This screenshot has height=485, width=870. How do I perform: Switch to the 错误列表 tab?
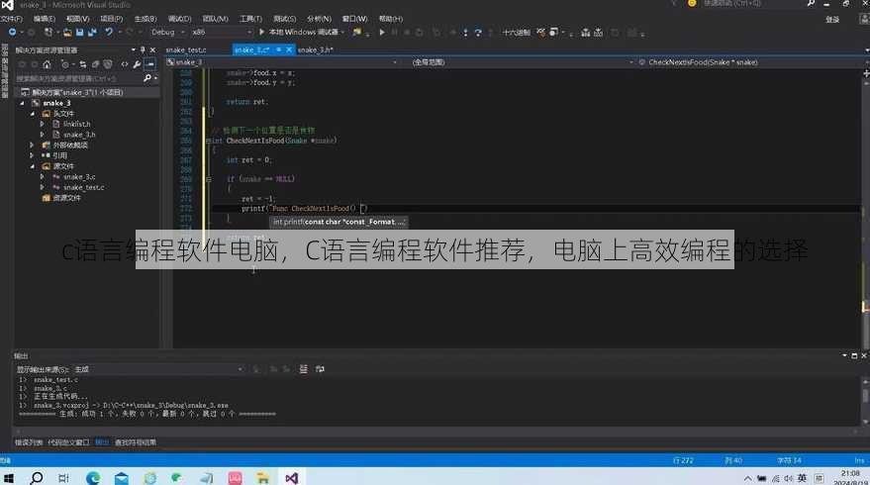click(29, 442)
